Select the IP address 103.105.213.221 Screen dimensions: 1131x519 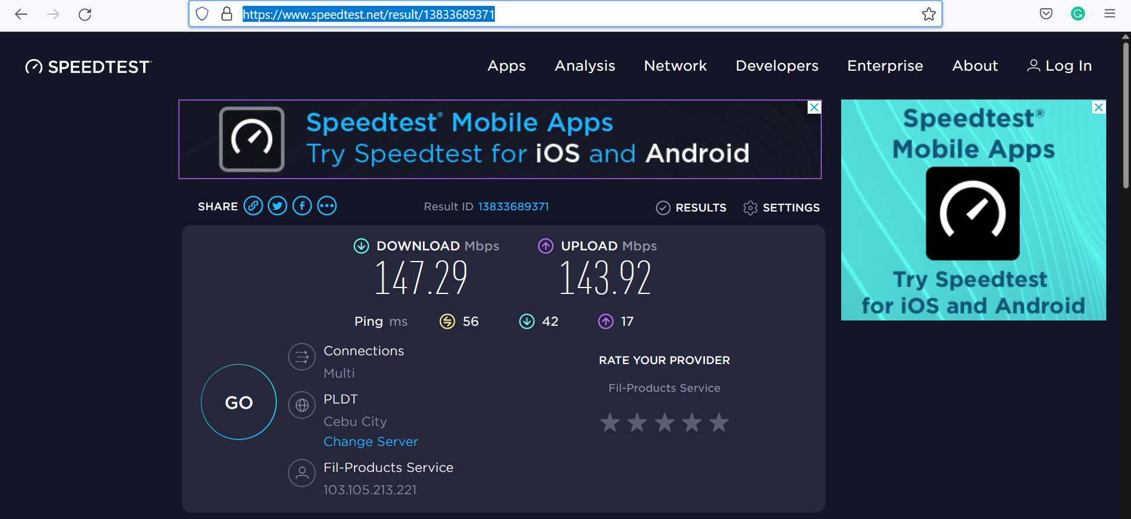(x=370, y=490)
